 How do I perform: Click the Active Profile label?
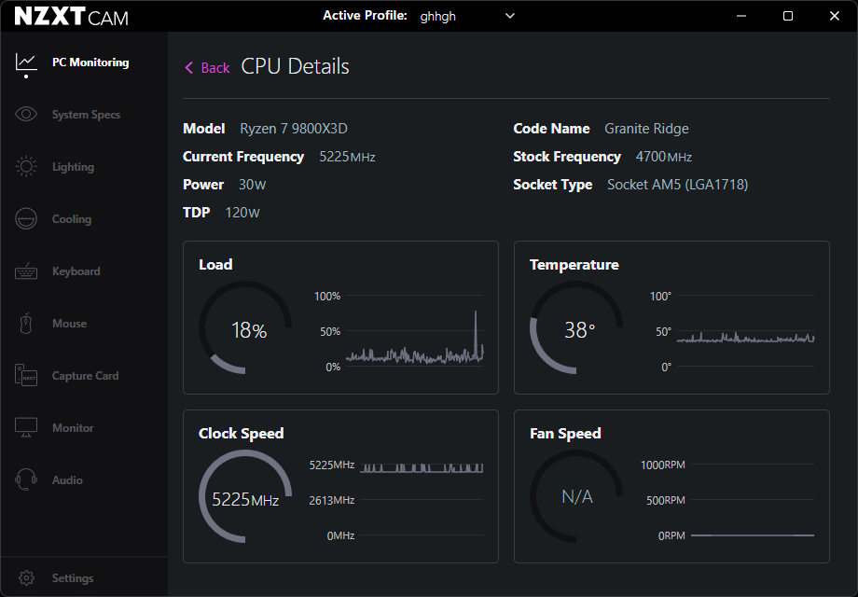click(x=365, y=16)
